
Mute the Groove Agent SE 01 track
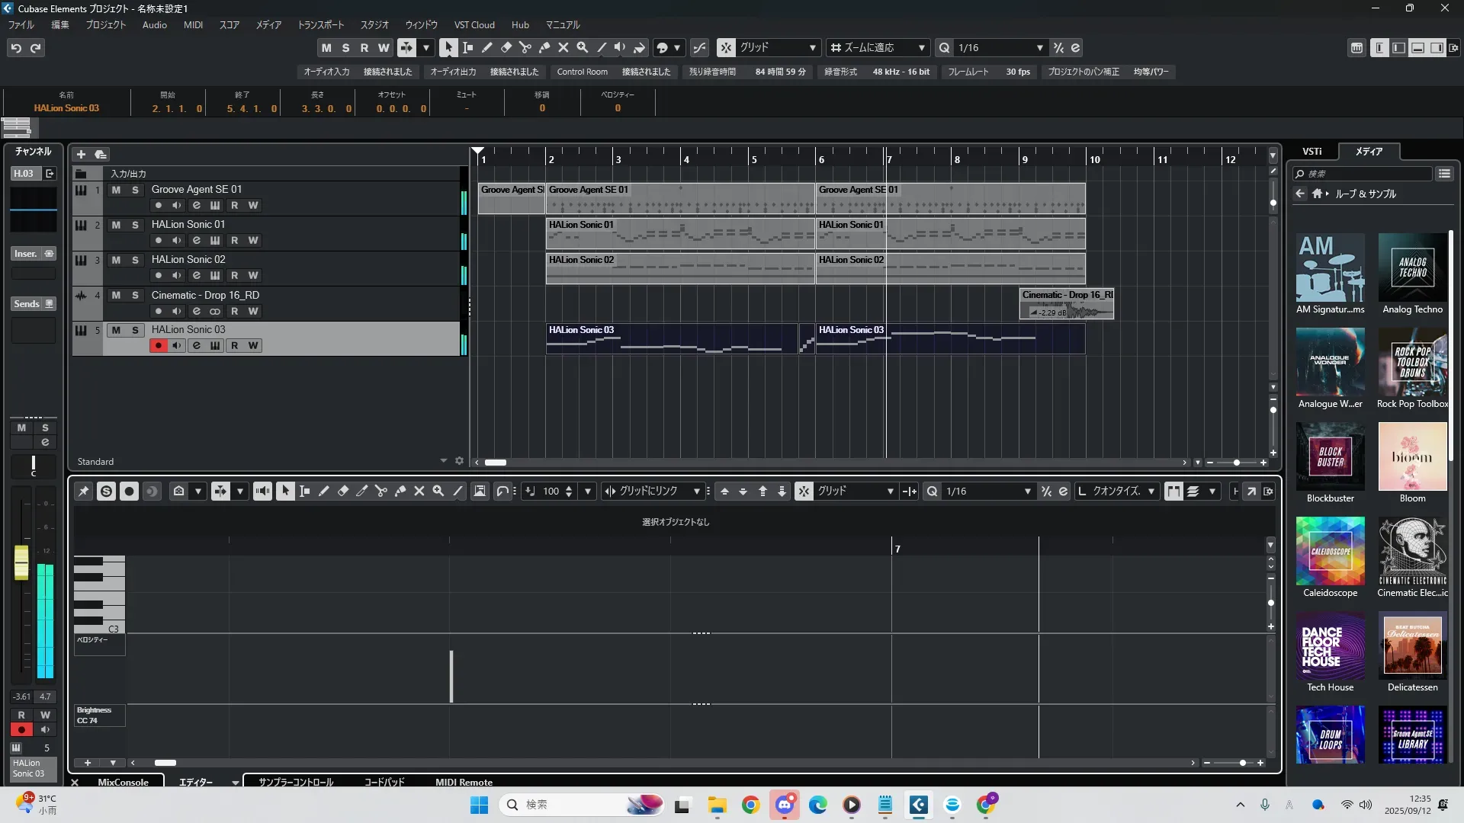116,190
